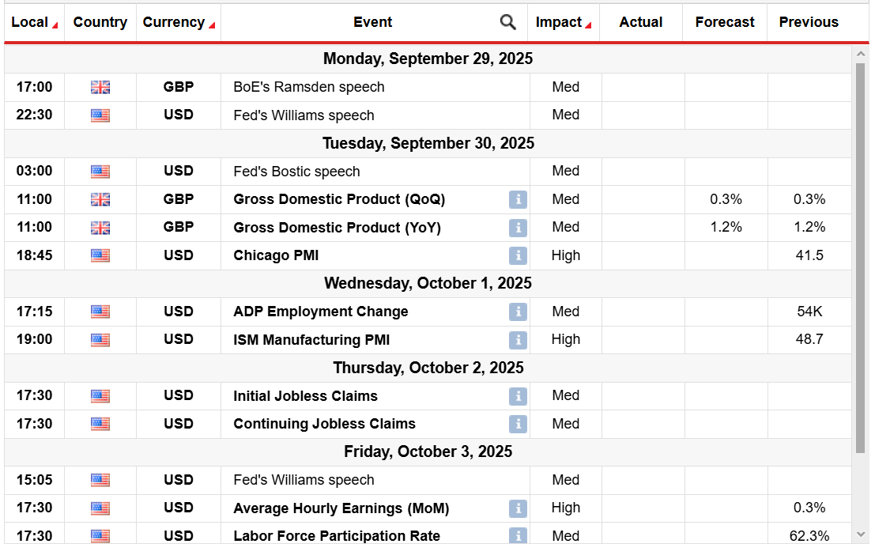Screen dimensions: 875x559
Task: Click the Forecast column header
Action: click(723, 22)
